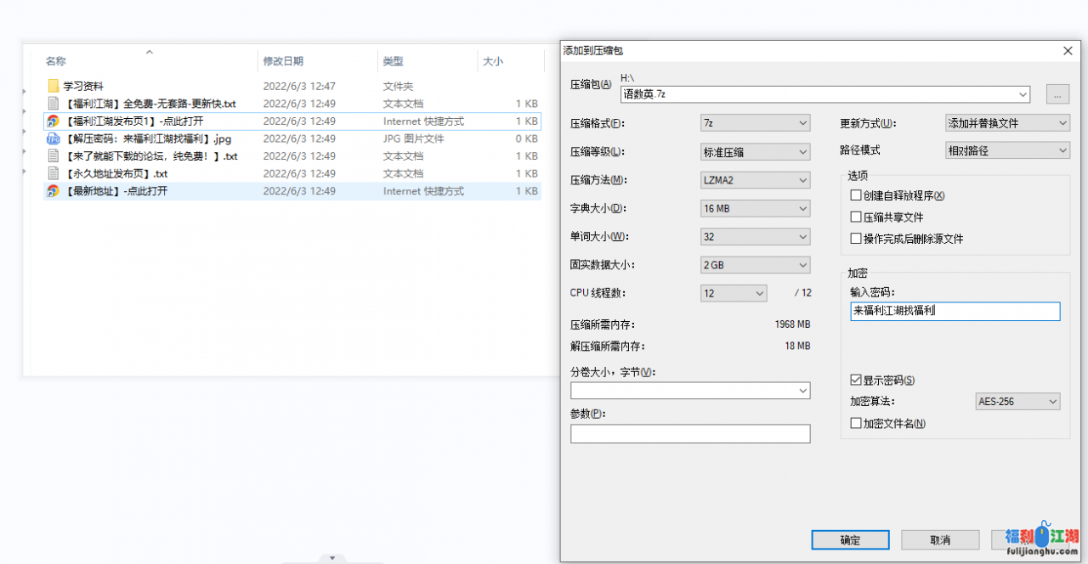Click the browse "..." button for archive path

(1057, 94)
